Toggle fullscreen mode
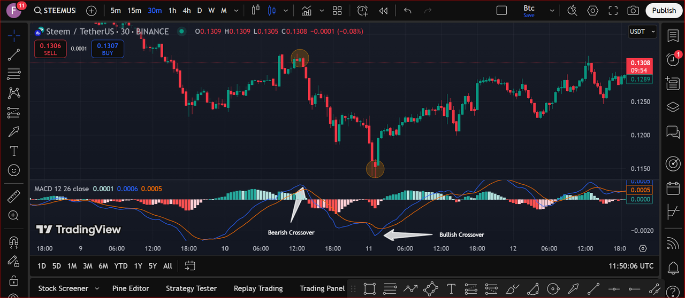Image resolution: width=685 pixels, height=298 pixels. click(x=613, y=10)
